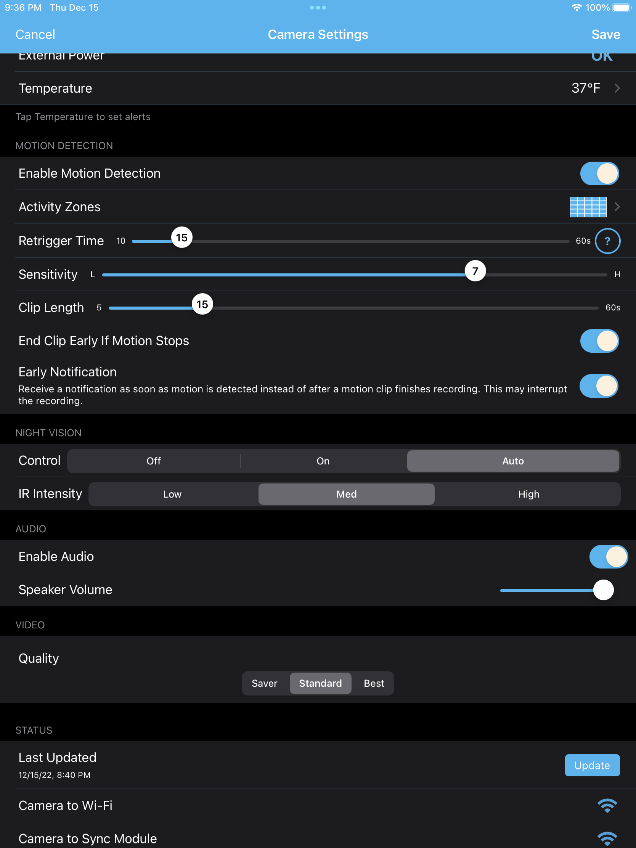Disable the Early Notification switch
The width and height of the screenshot is (636, 848).
pos(599,385)
